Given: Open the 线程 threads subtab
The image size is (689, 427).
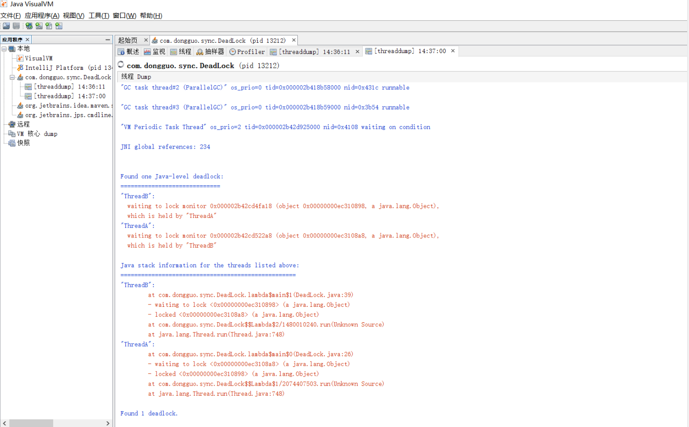Looking at the screenshot, I should pos(181,52).
